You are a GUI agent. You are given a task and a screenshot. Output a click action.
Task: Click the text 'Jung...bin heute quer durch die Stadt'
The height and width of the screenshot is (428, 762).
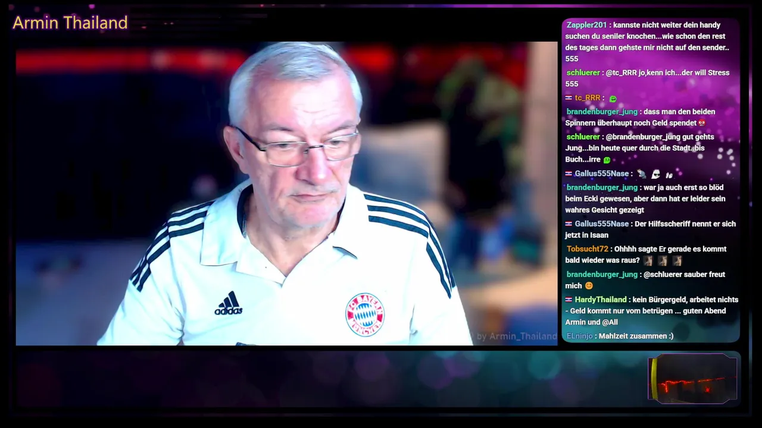[628, 149]
